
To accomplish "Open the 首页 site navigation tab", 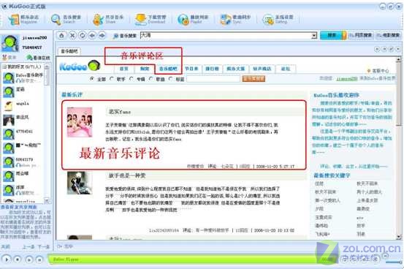I will (124, 69).
